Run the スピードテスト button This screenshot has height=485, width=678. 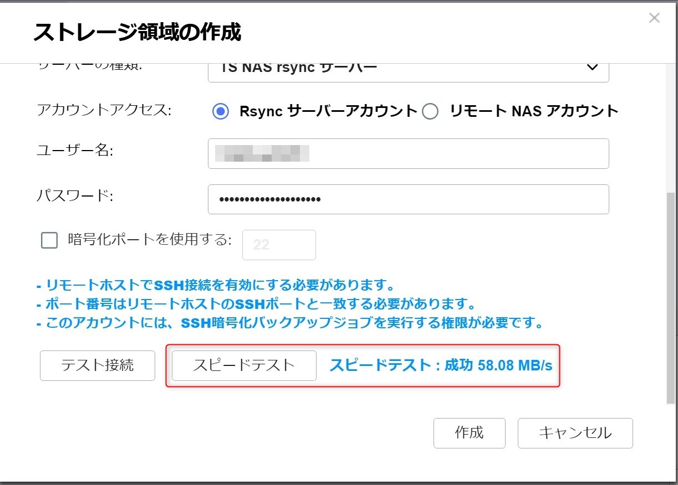point(244,365)
